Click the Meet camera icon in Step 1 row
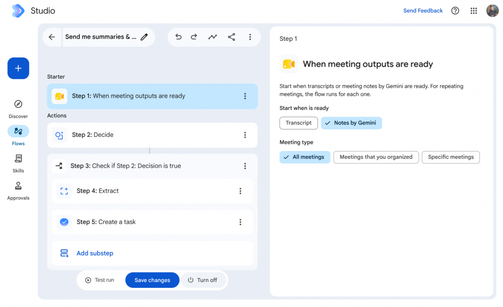Image resolution: width=503 pixels, height=307 pixels. tap(59, 96)
